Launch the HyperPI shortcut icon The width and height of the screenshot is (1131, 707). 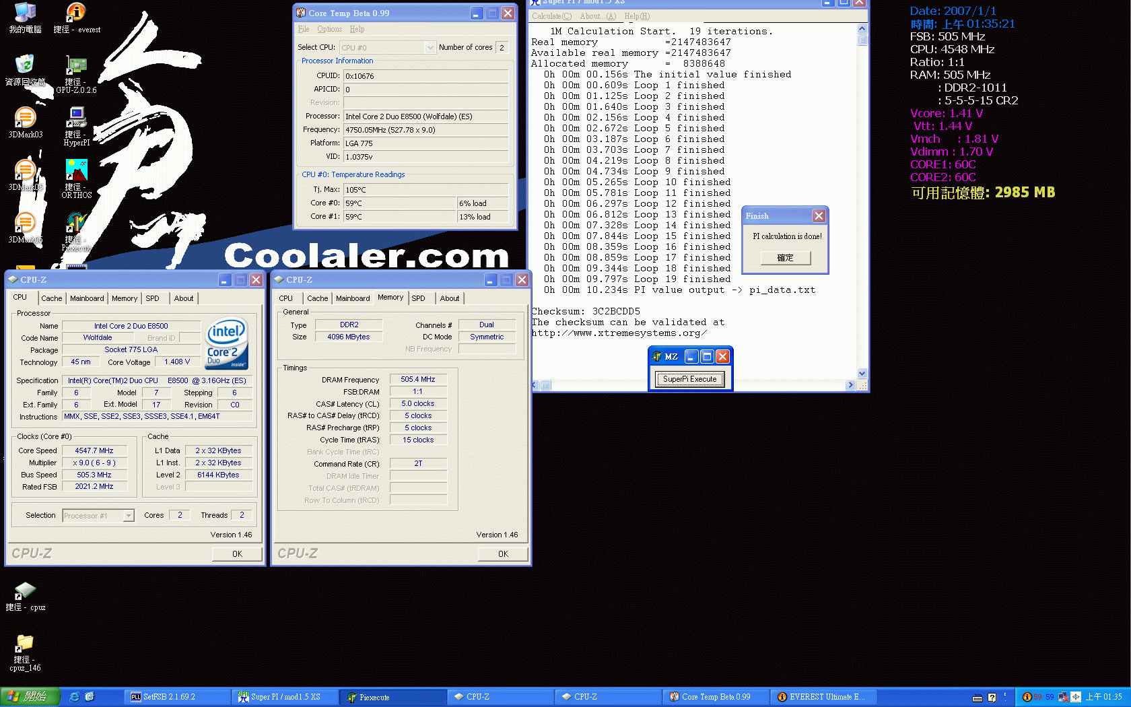[76, 127]
